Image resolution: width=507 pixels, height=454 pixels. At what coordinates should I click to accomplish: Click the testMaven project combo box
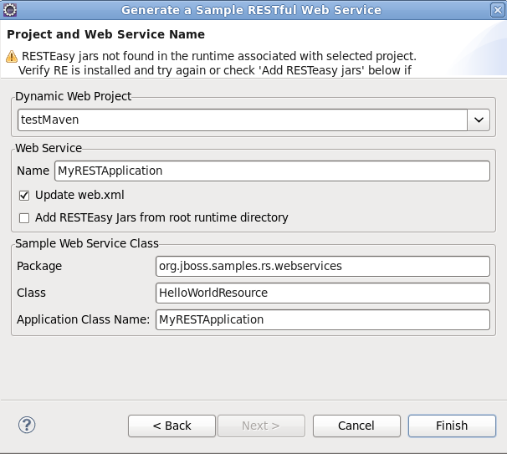242,120
